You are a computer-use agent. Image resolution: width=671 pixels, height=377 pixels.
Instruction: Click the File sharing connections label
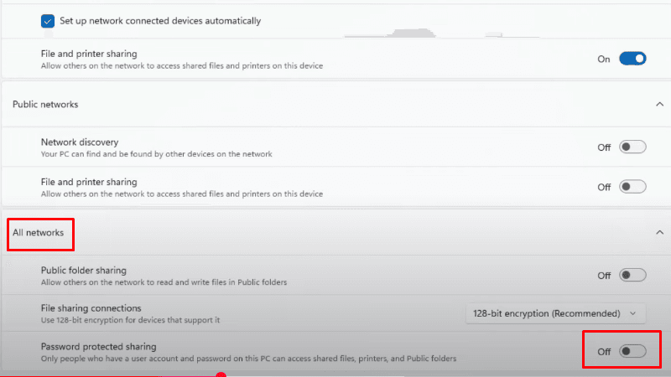pos(91,307)
